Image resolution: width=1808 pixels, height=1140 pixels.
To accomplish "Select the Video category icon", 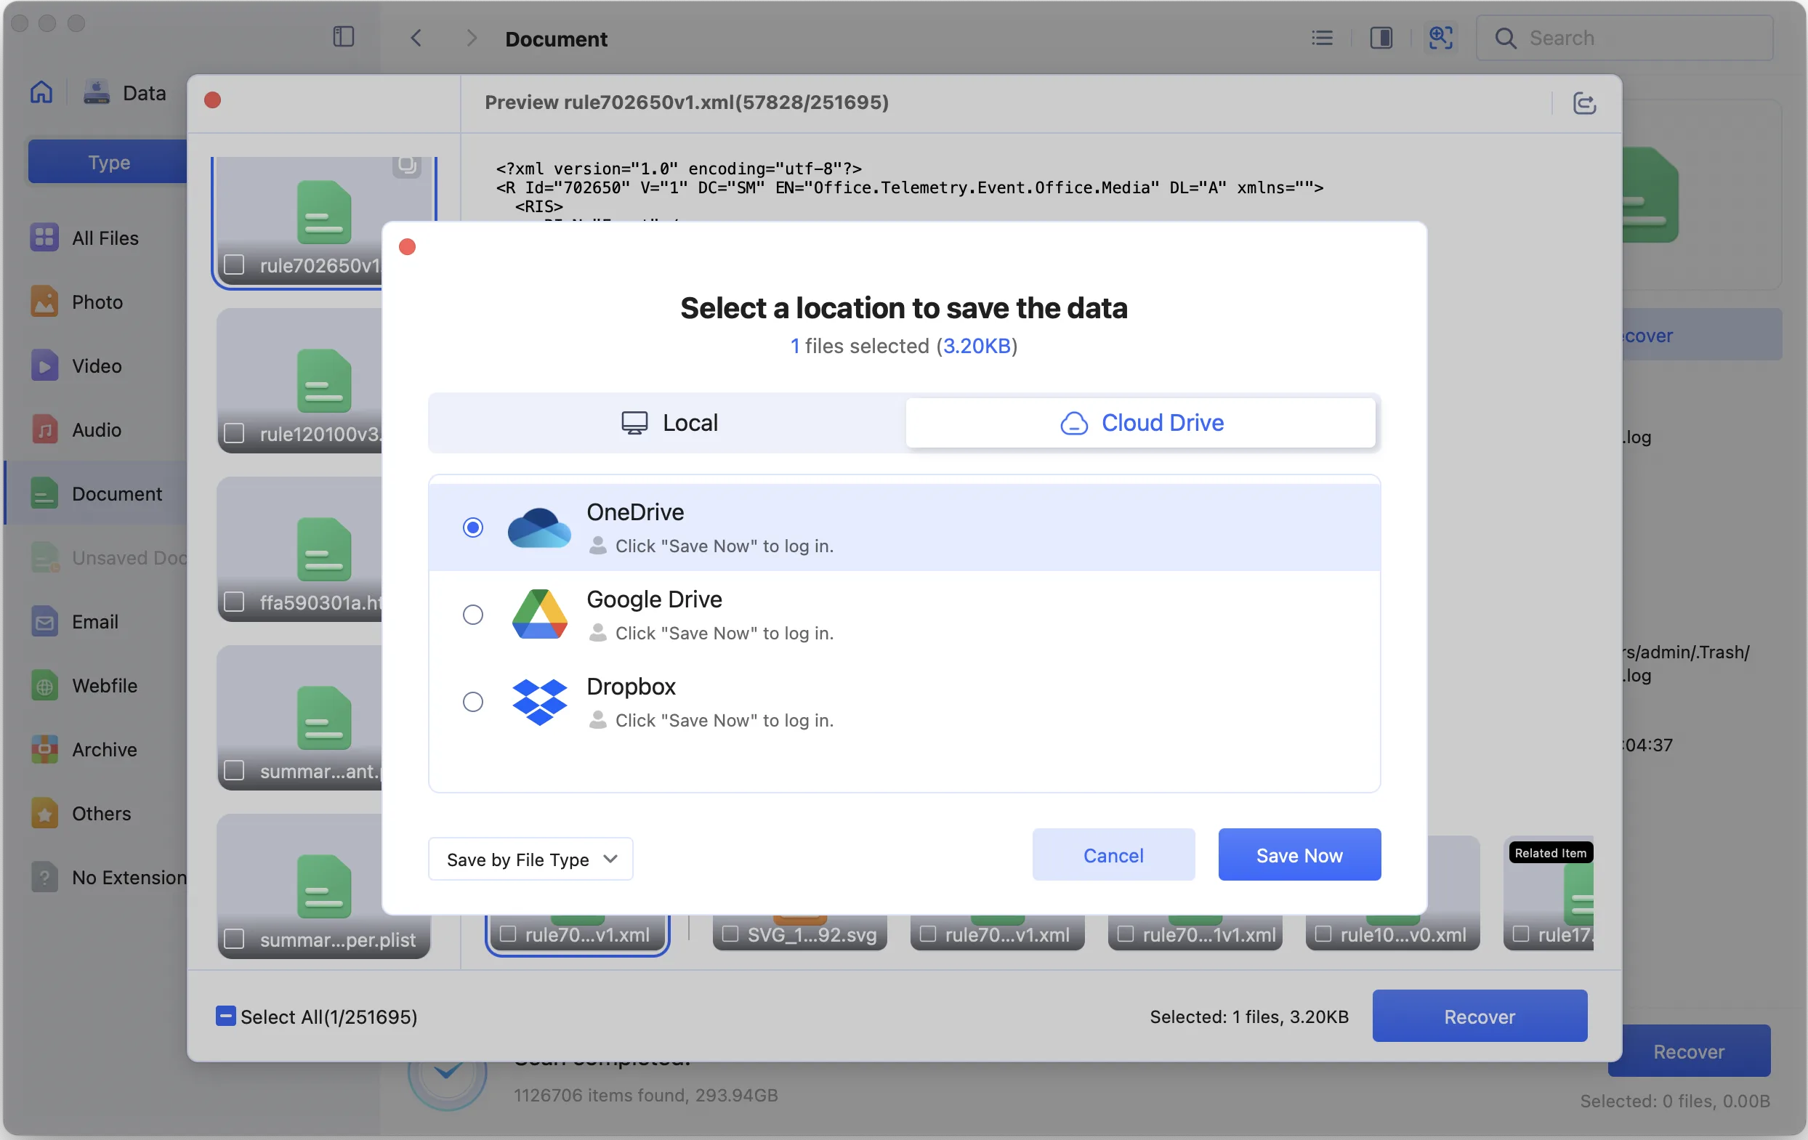I will click(44, 365).
